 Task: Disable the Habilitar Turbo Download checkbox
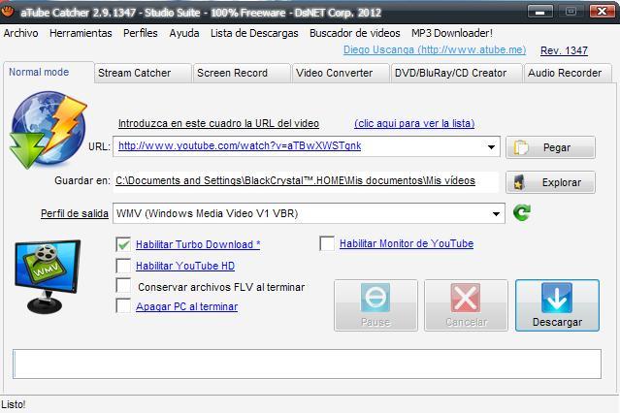coord(123,244)
